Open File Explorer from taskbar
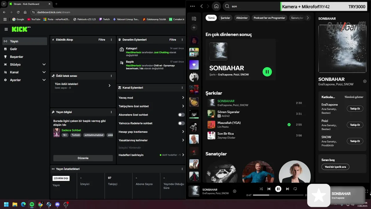The height and width of the screenshot is (209, 371). [15, 204]
